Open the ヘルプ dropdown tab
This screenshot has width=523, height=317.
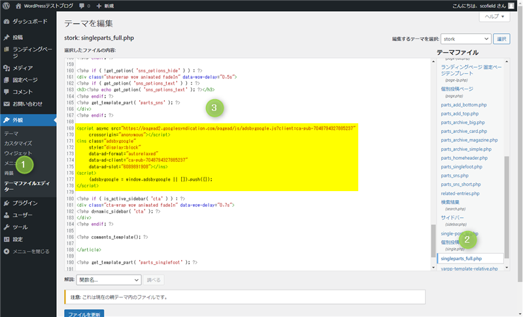494,16
